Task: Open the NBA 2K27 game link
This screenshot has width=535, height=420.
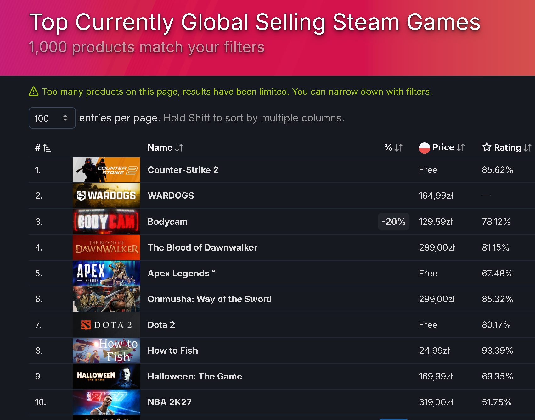Action: coord(170,402)
